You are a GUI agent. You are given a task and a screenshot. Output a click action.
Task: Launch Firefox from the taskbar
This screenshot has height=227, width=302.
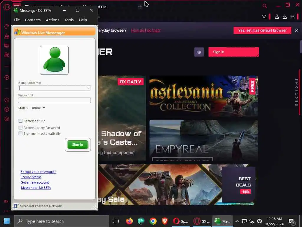click(129, 221)
